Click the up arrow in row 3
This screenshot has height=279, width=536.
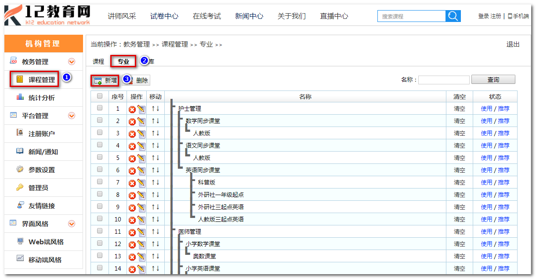coord(153,133)
